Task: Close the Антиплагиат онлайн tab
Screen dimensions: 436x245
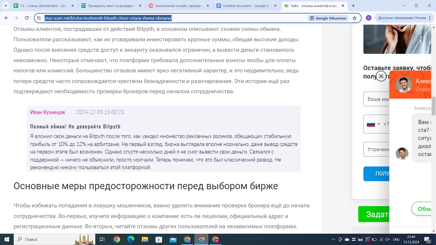Action: (x=208, y=6)
